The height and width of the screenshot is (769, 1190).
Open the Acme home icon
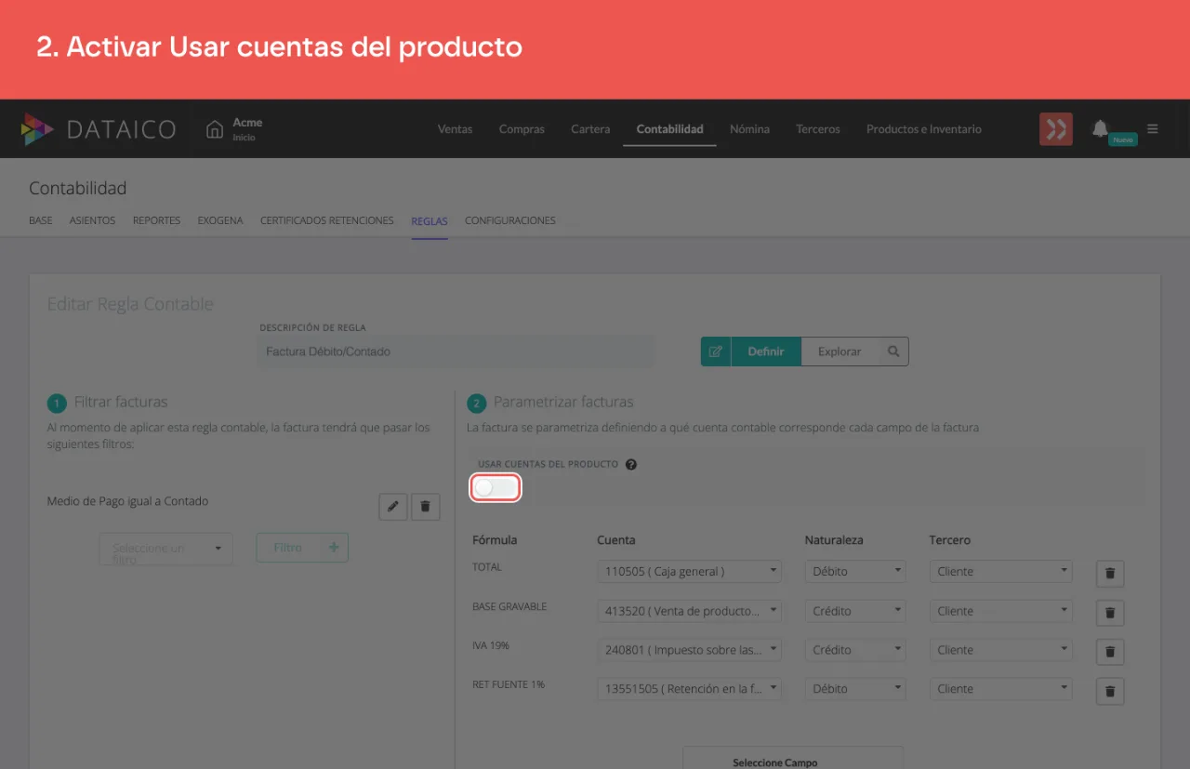[x=215, y=129]
